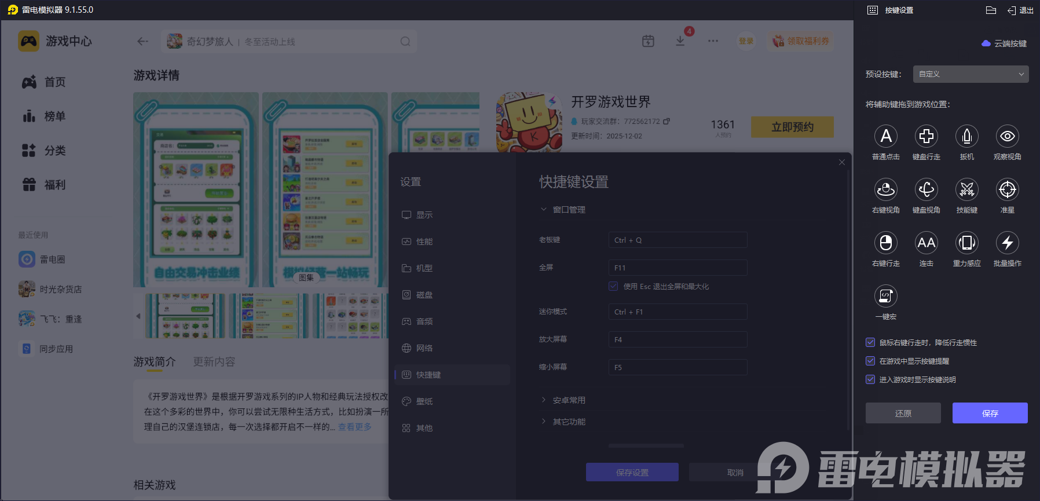The image size is (1040, 501).
Task: Open 音频 settings category
Action: (452, 321)
